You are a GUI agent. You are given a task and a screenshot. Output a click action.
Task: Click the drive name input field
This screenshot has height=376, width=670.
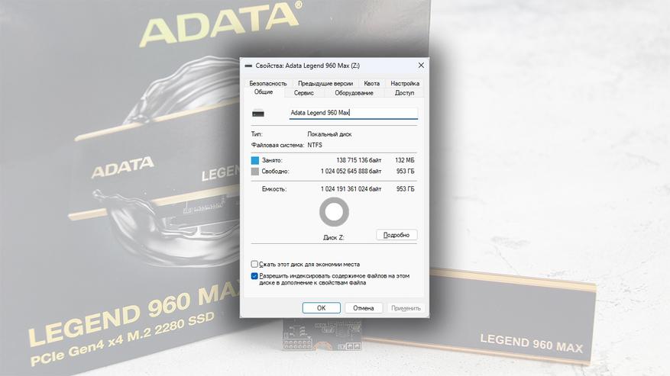pyautogui.click(x=354, y=113)
